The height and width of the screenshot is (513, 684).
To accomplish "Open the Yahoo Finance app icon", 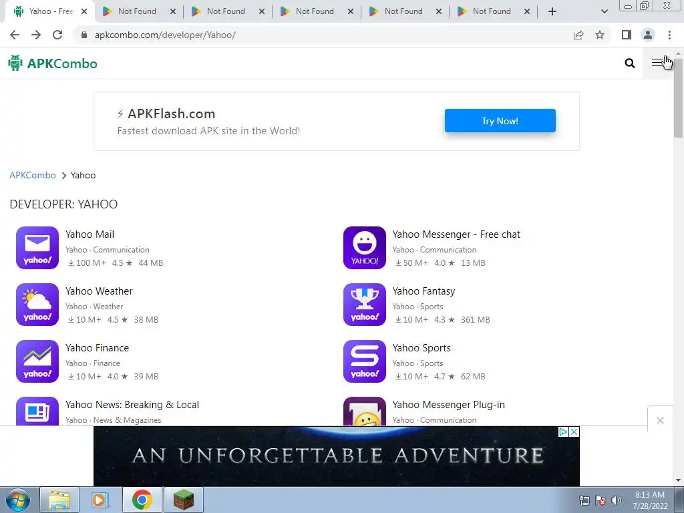I will [37, 361].
